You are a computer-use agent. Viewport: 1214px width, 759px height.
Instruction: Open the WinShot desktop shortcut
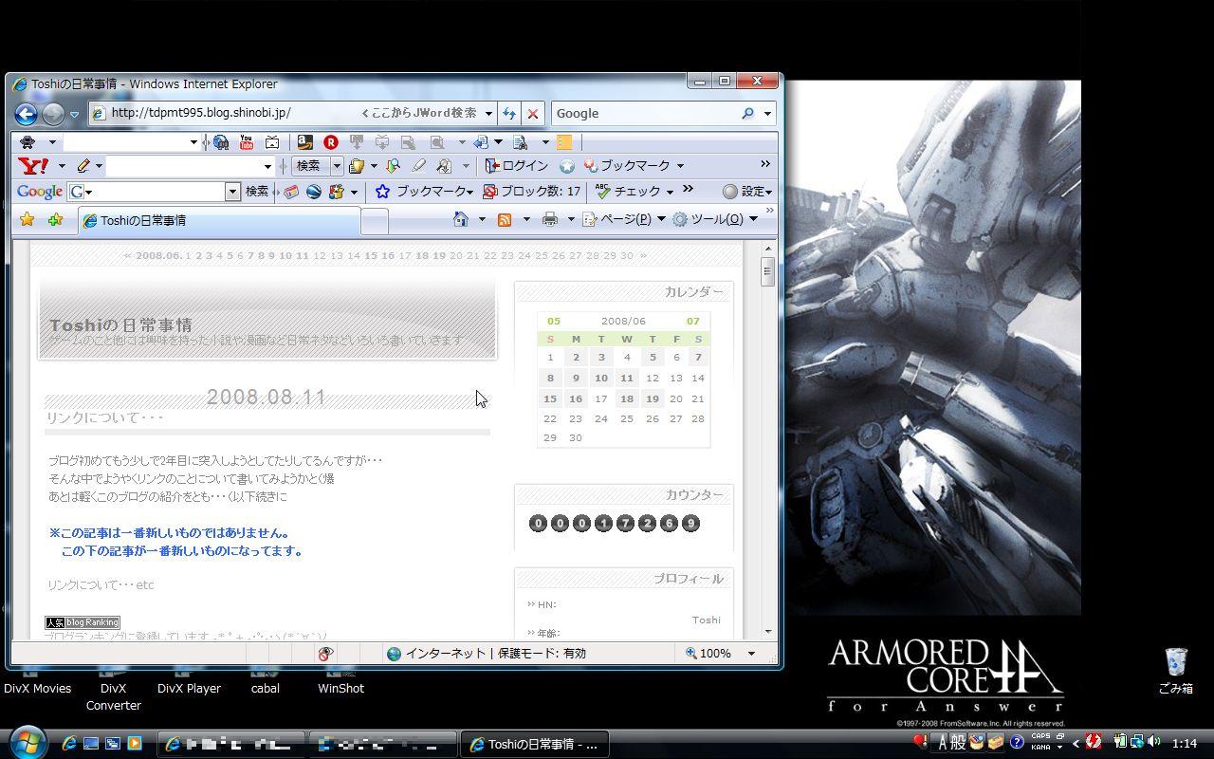[340, 680]
